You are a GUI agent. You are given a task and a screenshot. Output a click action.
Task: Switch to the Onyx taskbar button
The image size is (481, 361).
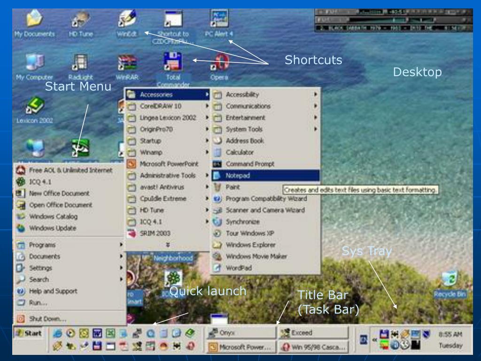[x=241, y=333]
